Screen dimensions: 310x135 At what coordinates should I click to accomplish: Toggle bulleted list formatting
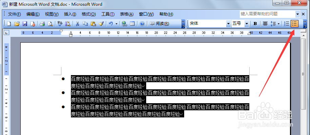[294, 24]
